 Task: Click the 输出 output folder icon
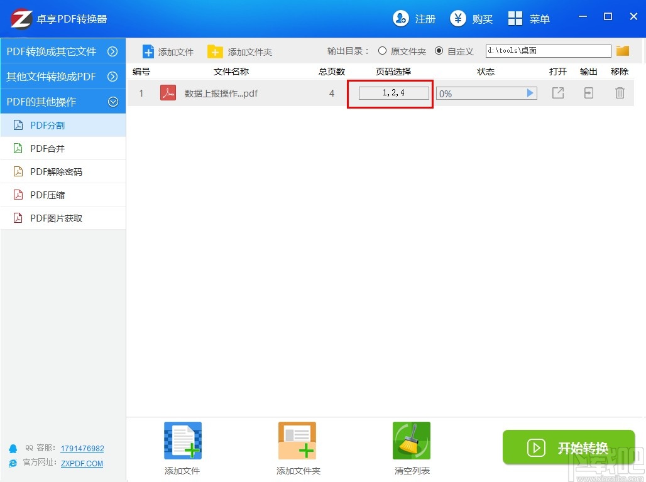coord(589,93)
